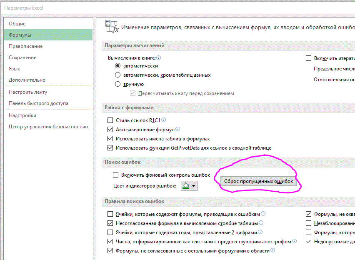This screenshot has height=260, width=355.
Task: Check Ячейки с годами, представленными 2 цифрами
Action: pos(110,232)
